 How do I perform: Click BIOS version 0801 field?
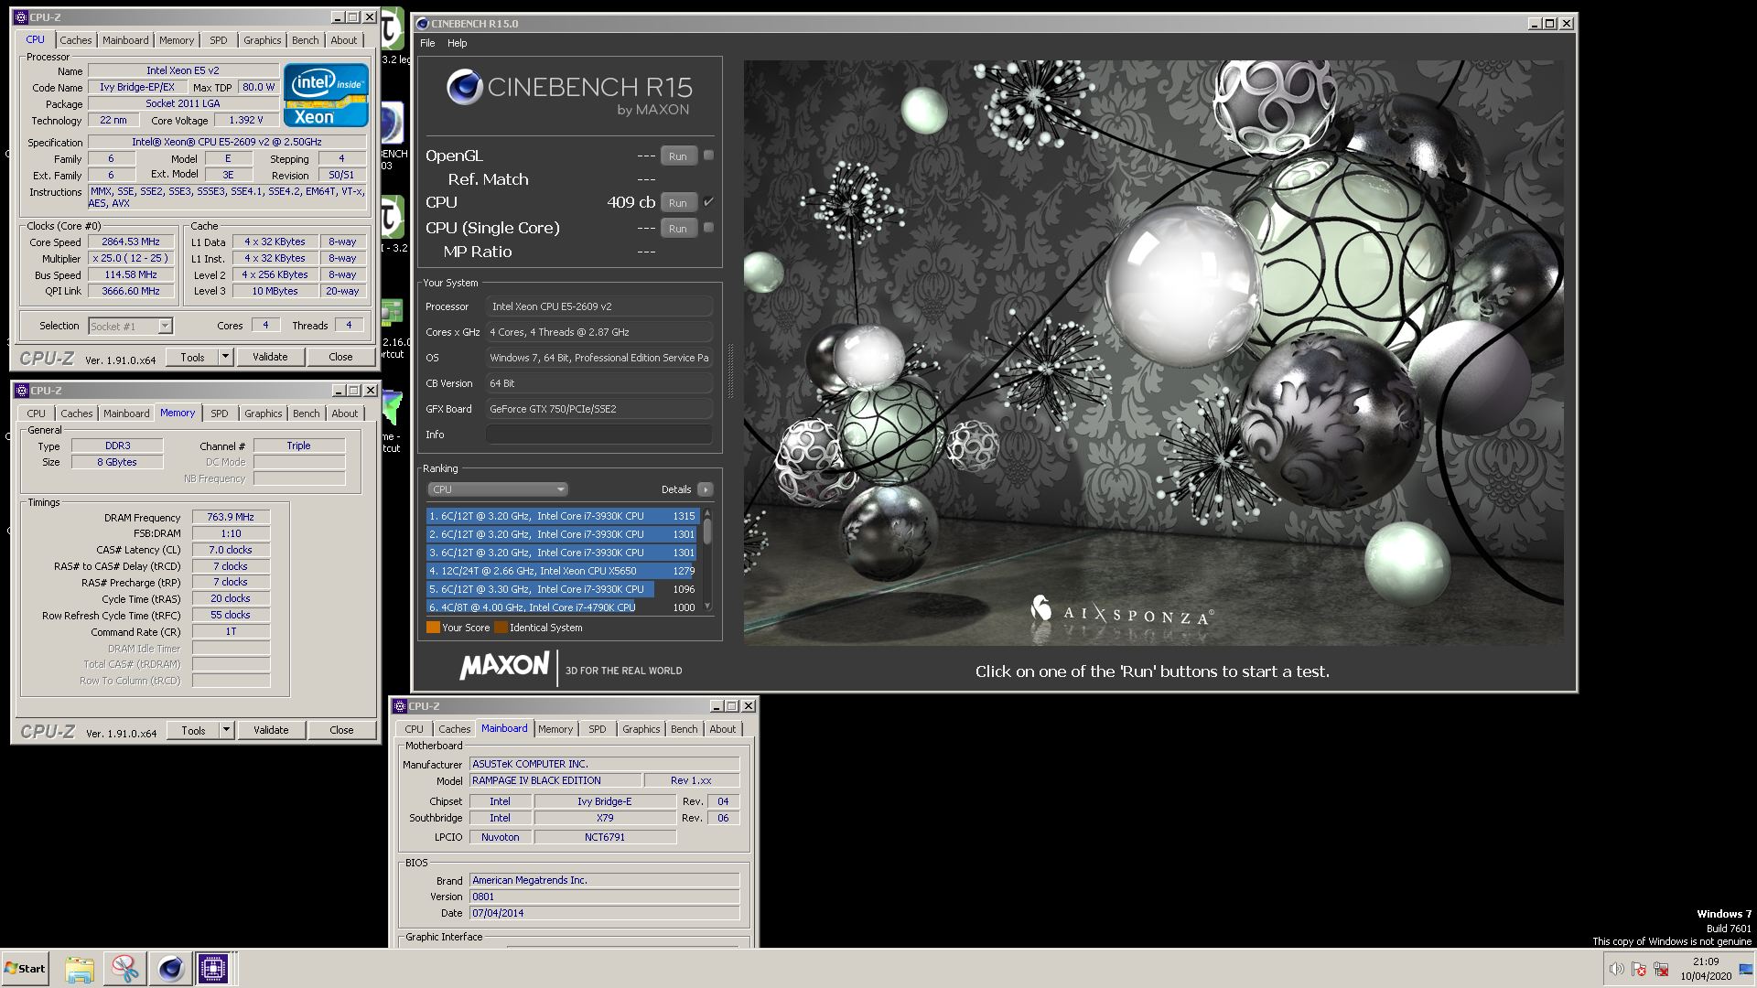click(x=604, y=897)
